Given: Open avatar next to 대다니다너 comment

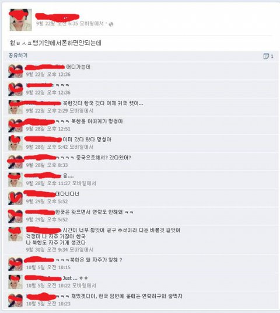Looking at the screenshot, I should 16,198.
